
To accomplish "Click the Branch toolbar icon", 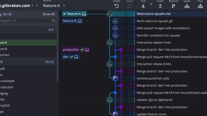I will click(x=173, y=6).
